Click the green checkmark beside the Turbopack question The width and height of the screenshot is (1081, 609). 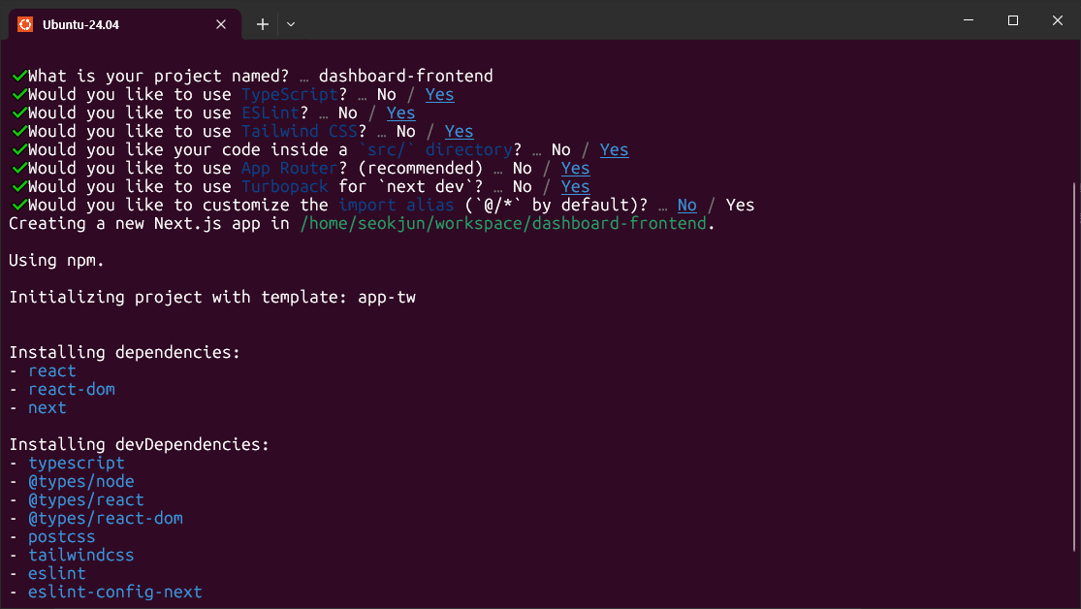(19, 187)
